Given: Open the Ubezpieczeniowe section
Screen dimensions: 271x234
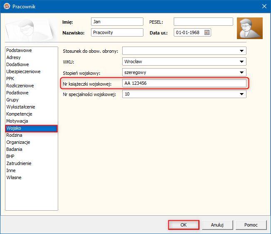Looking at the screenshot, I should [23, 71].
